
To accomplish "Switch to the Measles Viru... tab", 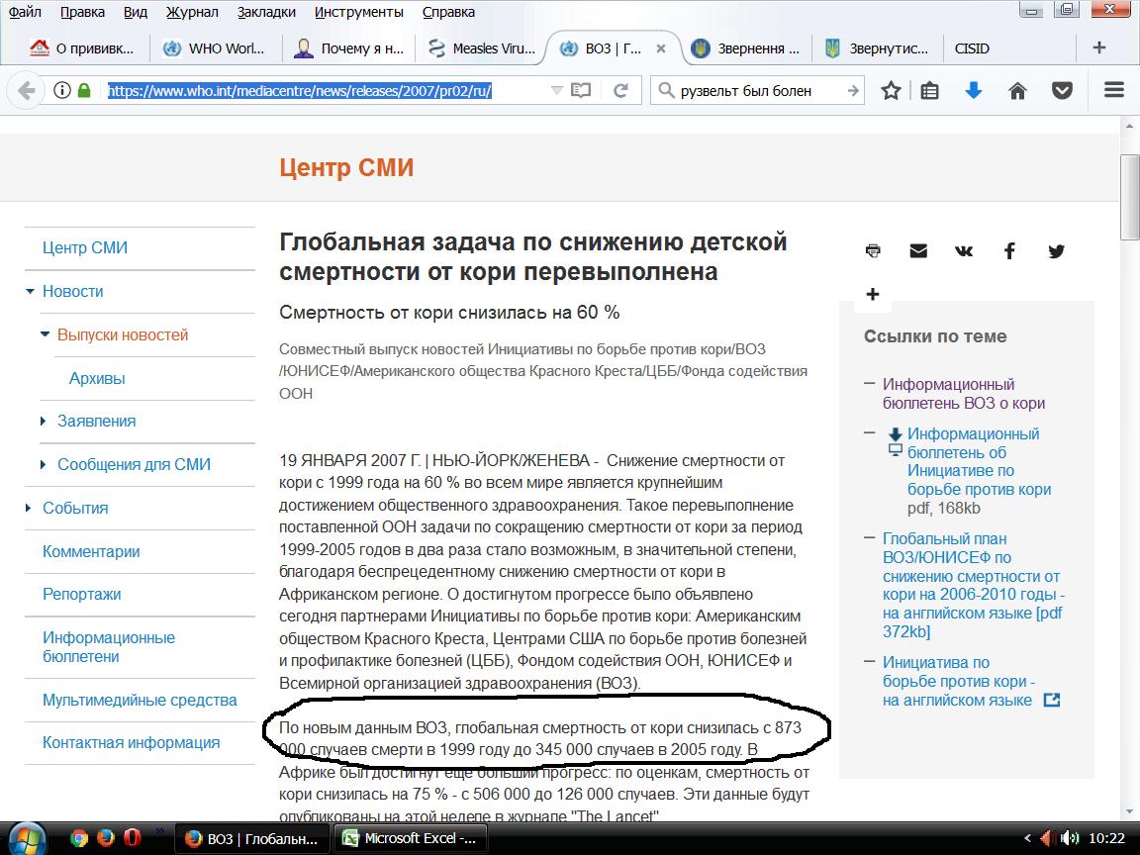I will coord(482,47).
